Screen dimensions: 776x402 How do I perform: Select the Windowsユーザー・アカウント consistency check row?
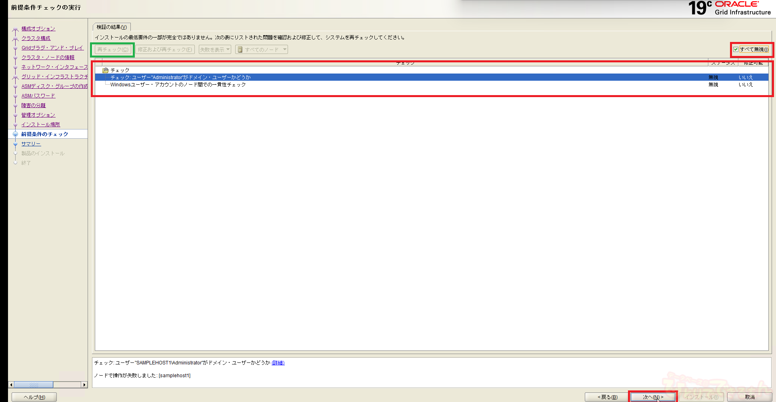pyautogui.click(x=178, y=85)
